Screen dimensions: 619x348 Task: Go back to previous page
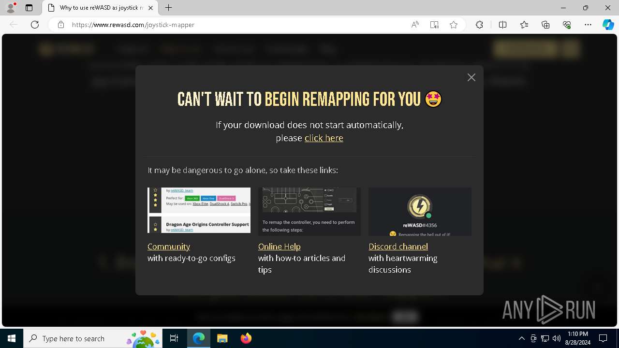pyautogui.click(x=14, y=25)
